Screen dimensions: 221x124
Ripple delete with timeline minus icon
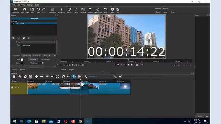(42, 77)
